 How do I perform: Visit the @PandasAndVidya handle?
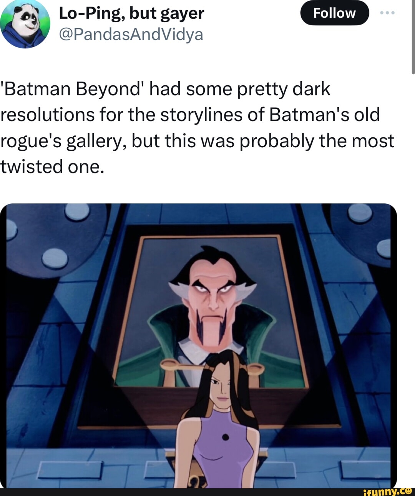[131, 35]
